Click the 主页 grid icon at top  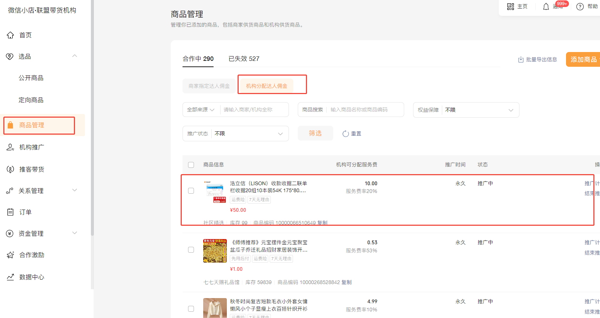[x=511, y=7]
